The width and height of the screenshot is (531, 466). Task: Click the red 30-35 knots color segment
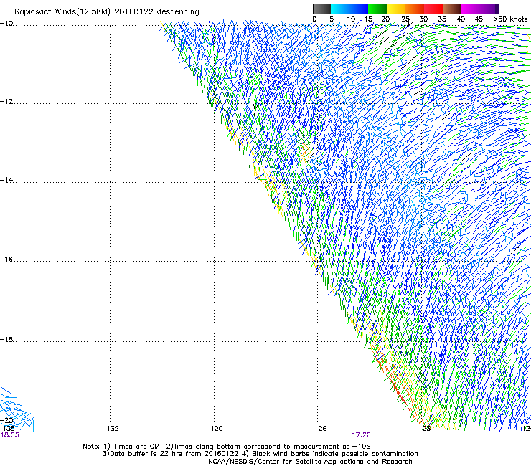(433, 9)
